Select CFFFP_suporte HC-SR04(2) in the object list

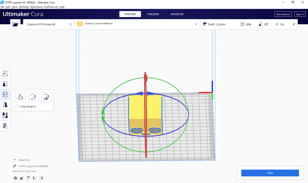33,166
